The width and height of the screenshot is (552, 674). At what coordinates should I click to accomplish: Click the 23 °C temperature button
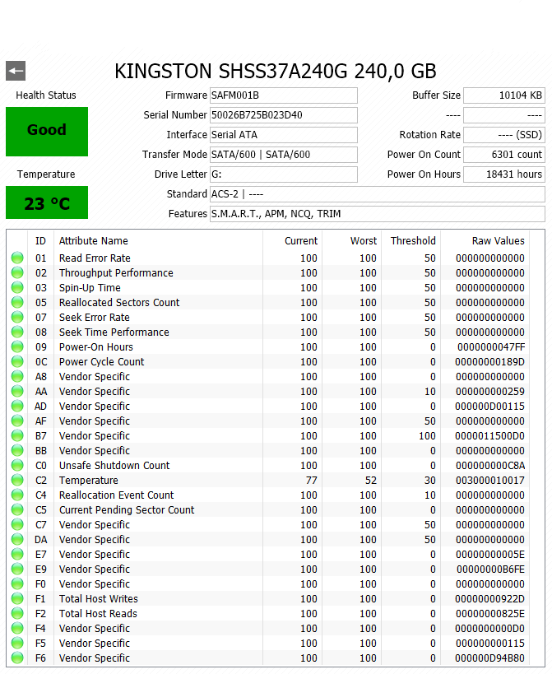click(47, 202)
